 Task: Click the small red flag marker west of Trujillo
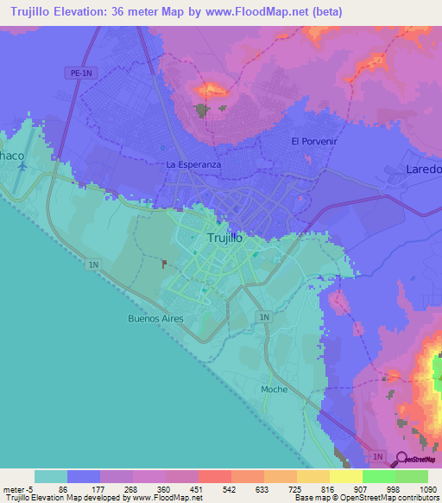[x=164, y=264]
